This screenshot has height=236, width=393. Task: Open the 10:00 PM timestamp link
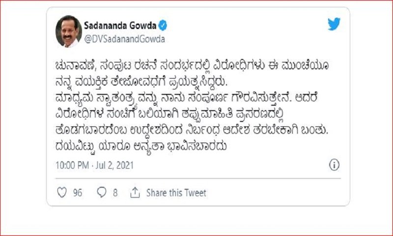(x=72, y=165)
